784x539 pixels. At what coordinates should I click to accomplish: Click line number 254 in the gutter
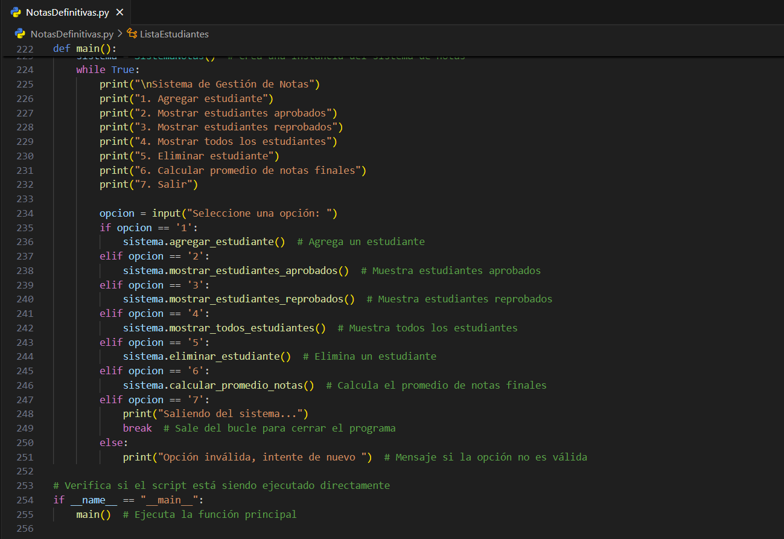click(x=25, y=500)
